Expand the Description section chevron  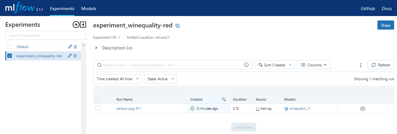96,48
